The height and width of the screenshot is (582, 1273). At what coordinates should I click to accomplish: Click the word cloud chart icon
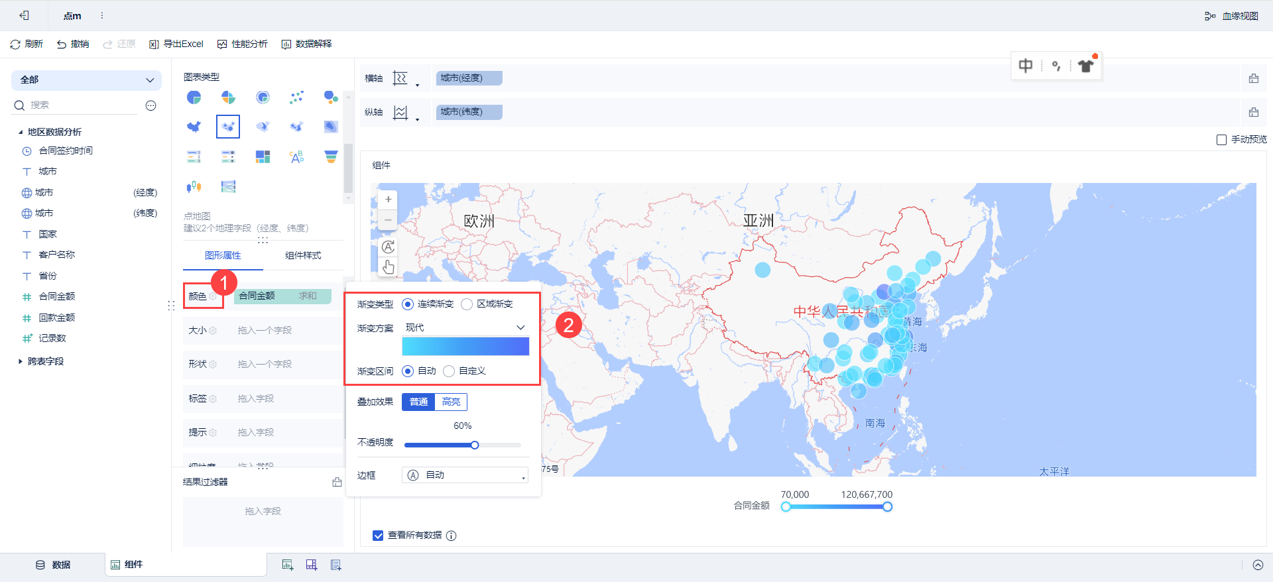296,156
